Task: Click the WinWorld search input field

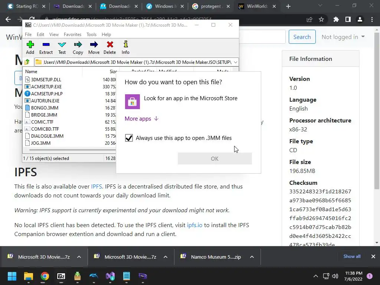Action: point(262,37)
